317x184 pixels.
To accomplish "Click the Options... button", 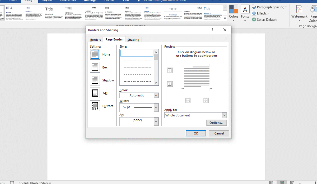I will coord(216,123).
